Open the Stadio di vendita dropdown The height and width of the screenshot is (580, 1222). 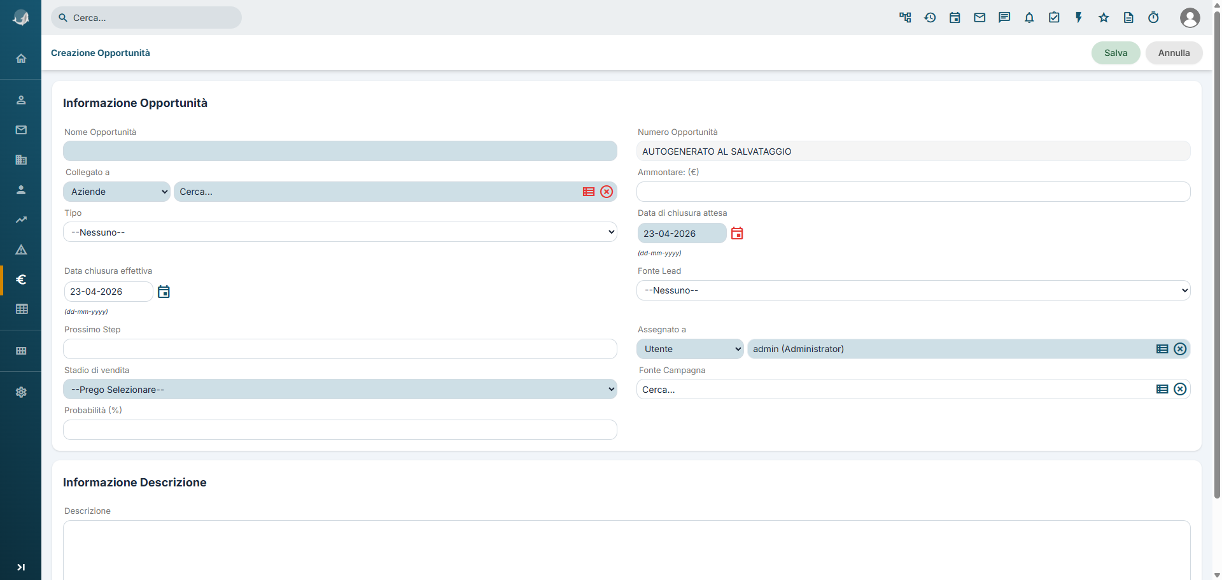pyautogui.click(x=340, y=389)
